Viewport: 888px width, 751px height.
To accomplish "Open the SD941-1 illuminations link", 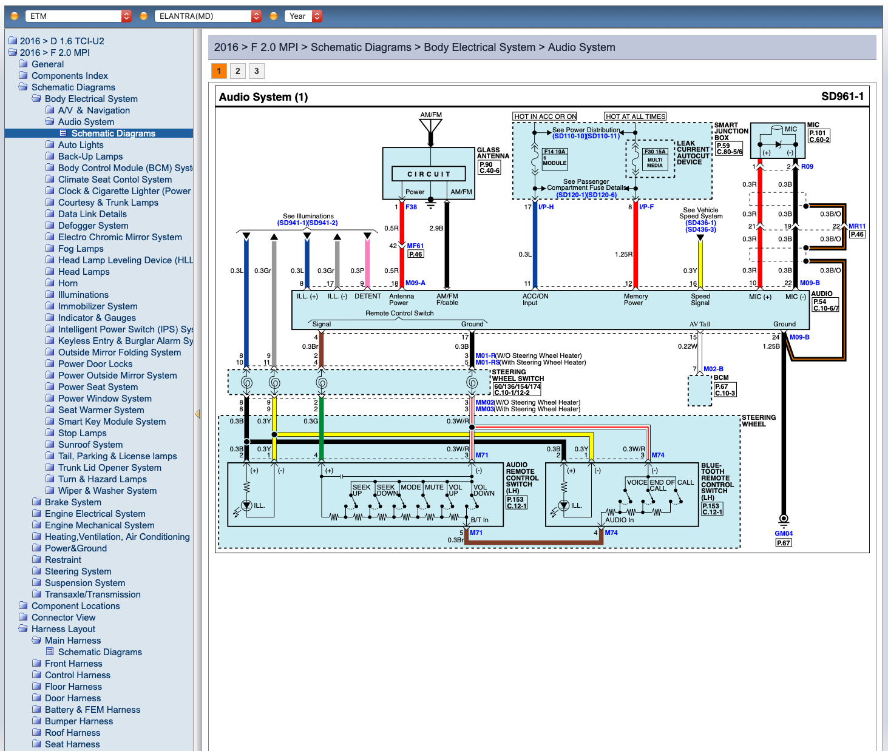I will (x=292, y=223).
